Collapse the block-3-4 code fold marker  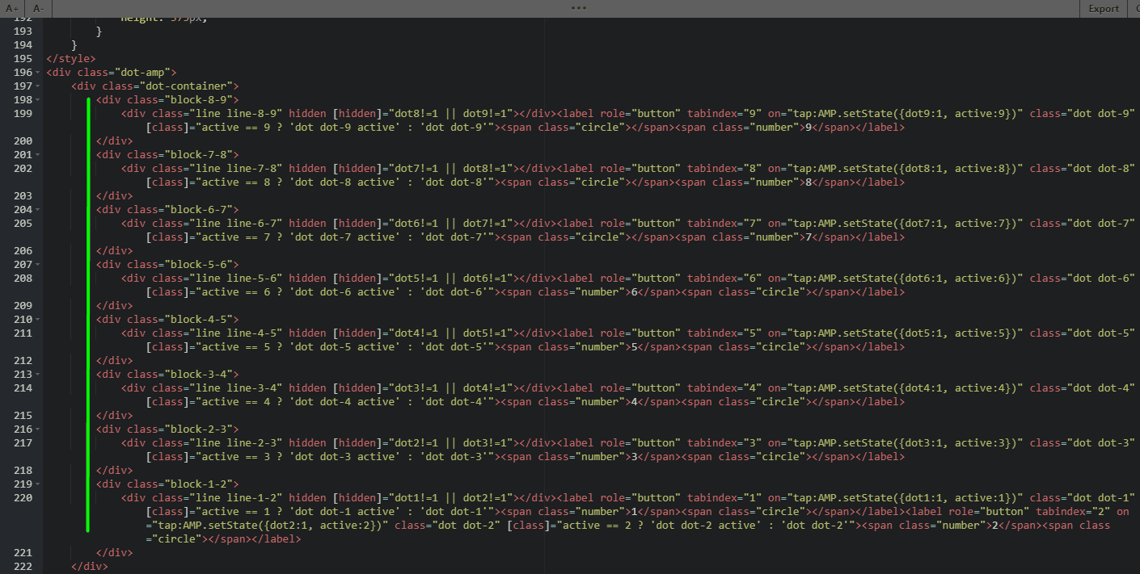coord(37,374)
